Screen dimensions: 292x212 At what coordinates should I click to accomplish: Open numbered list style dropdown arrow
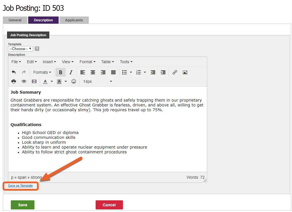point(145,72)
